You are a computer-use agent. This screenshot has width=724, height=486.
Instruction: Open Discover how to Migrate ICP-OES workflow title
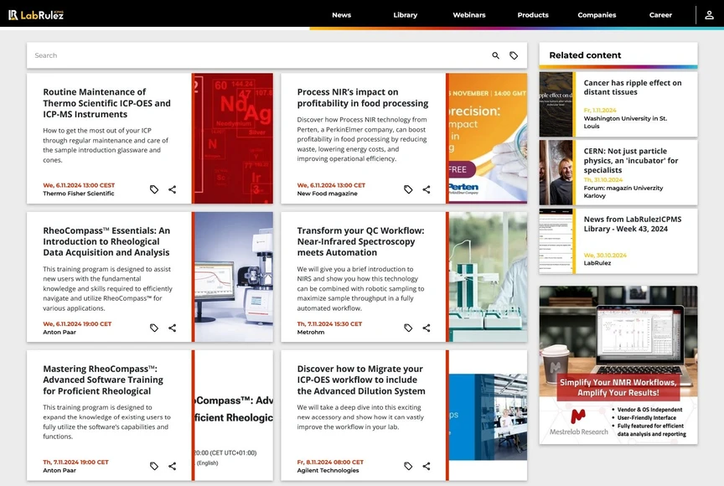361,380
